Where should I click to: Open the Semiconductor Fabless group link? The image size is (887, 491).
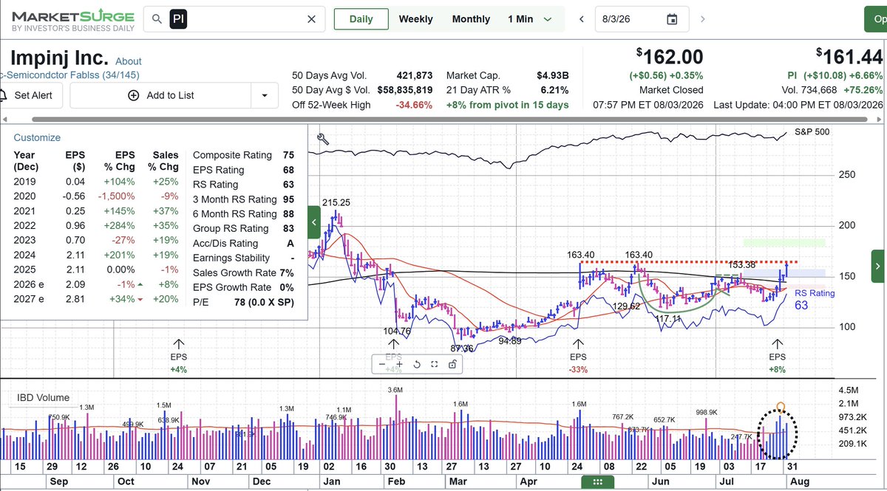pos(70,75)
